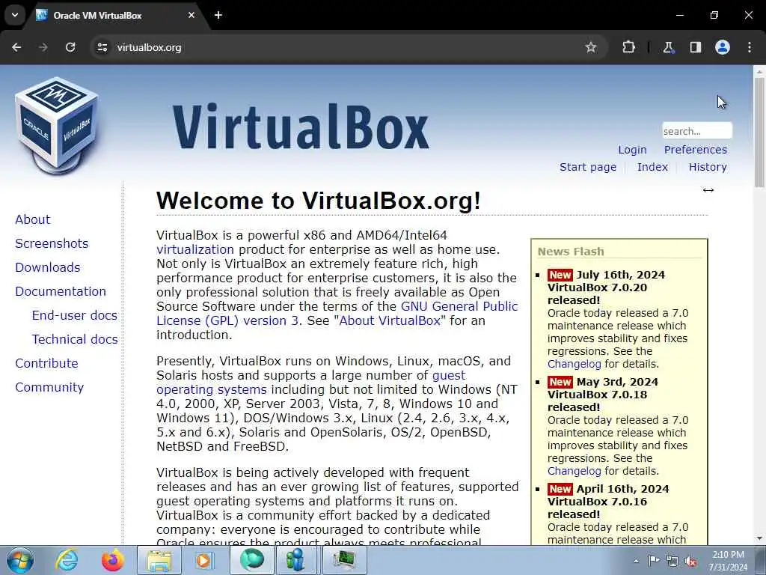Open Changelog link for 7.0.20 release

coord(574,364)
